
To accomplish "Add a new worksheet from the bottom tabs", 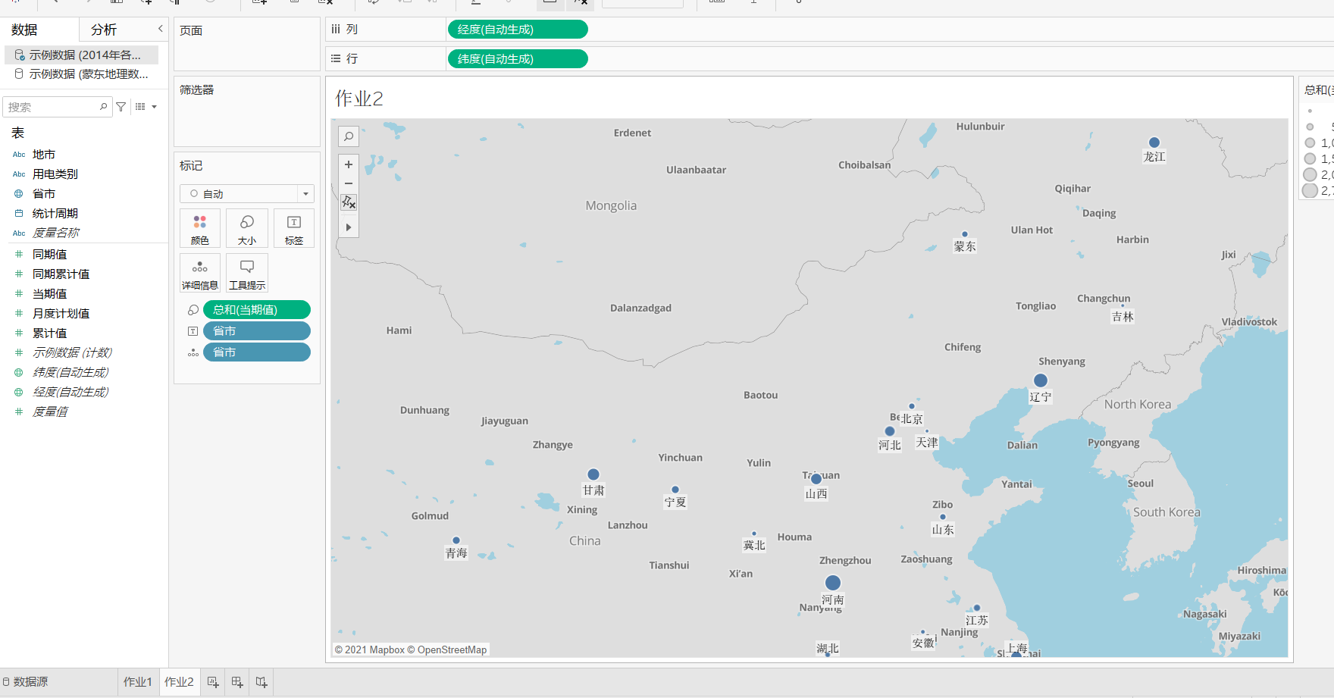I will click(214, 682).
